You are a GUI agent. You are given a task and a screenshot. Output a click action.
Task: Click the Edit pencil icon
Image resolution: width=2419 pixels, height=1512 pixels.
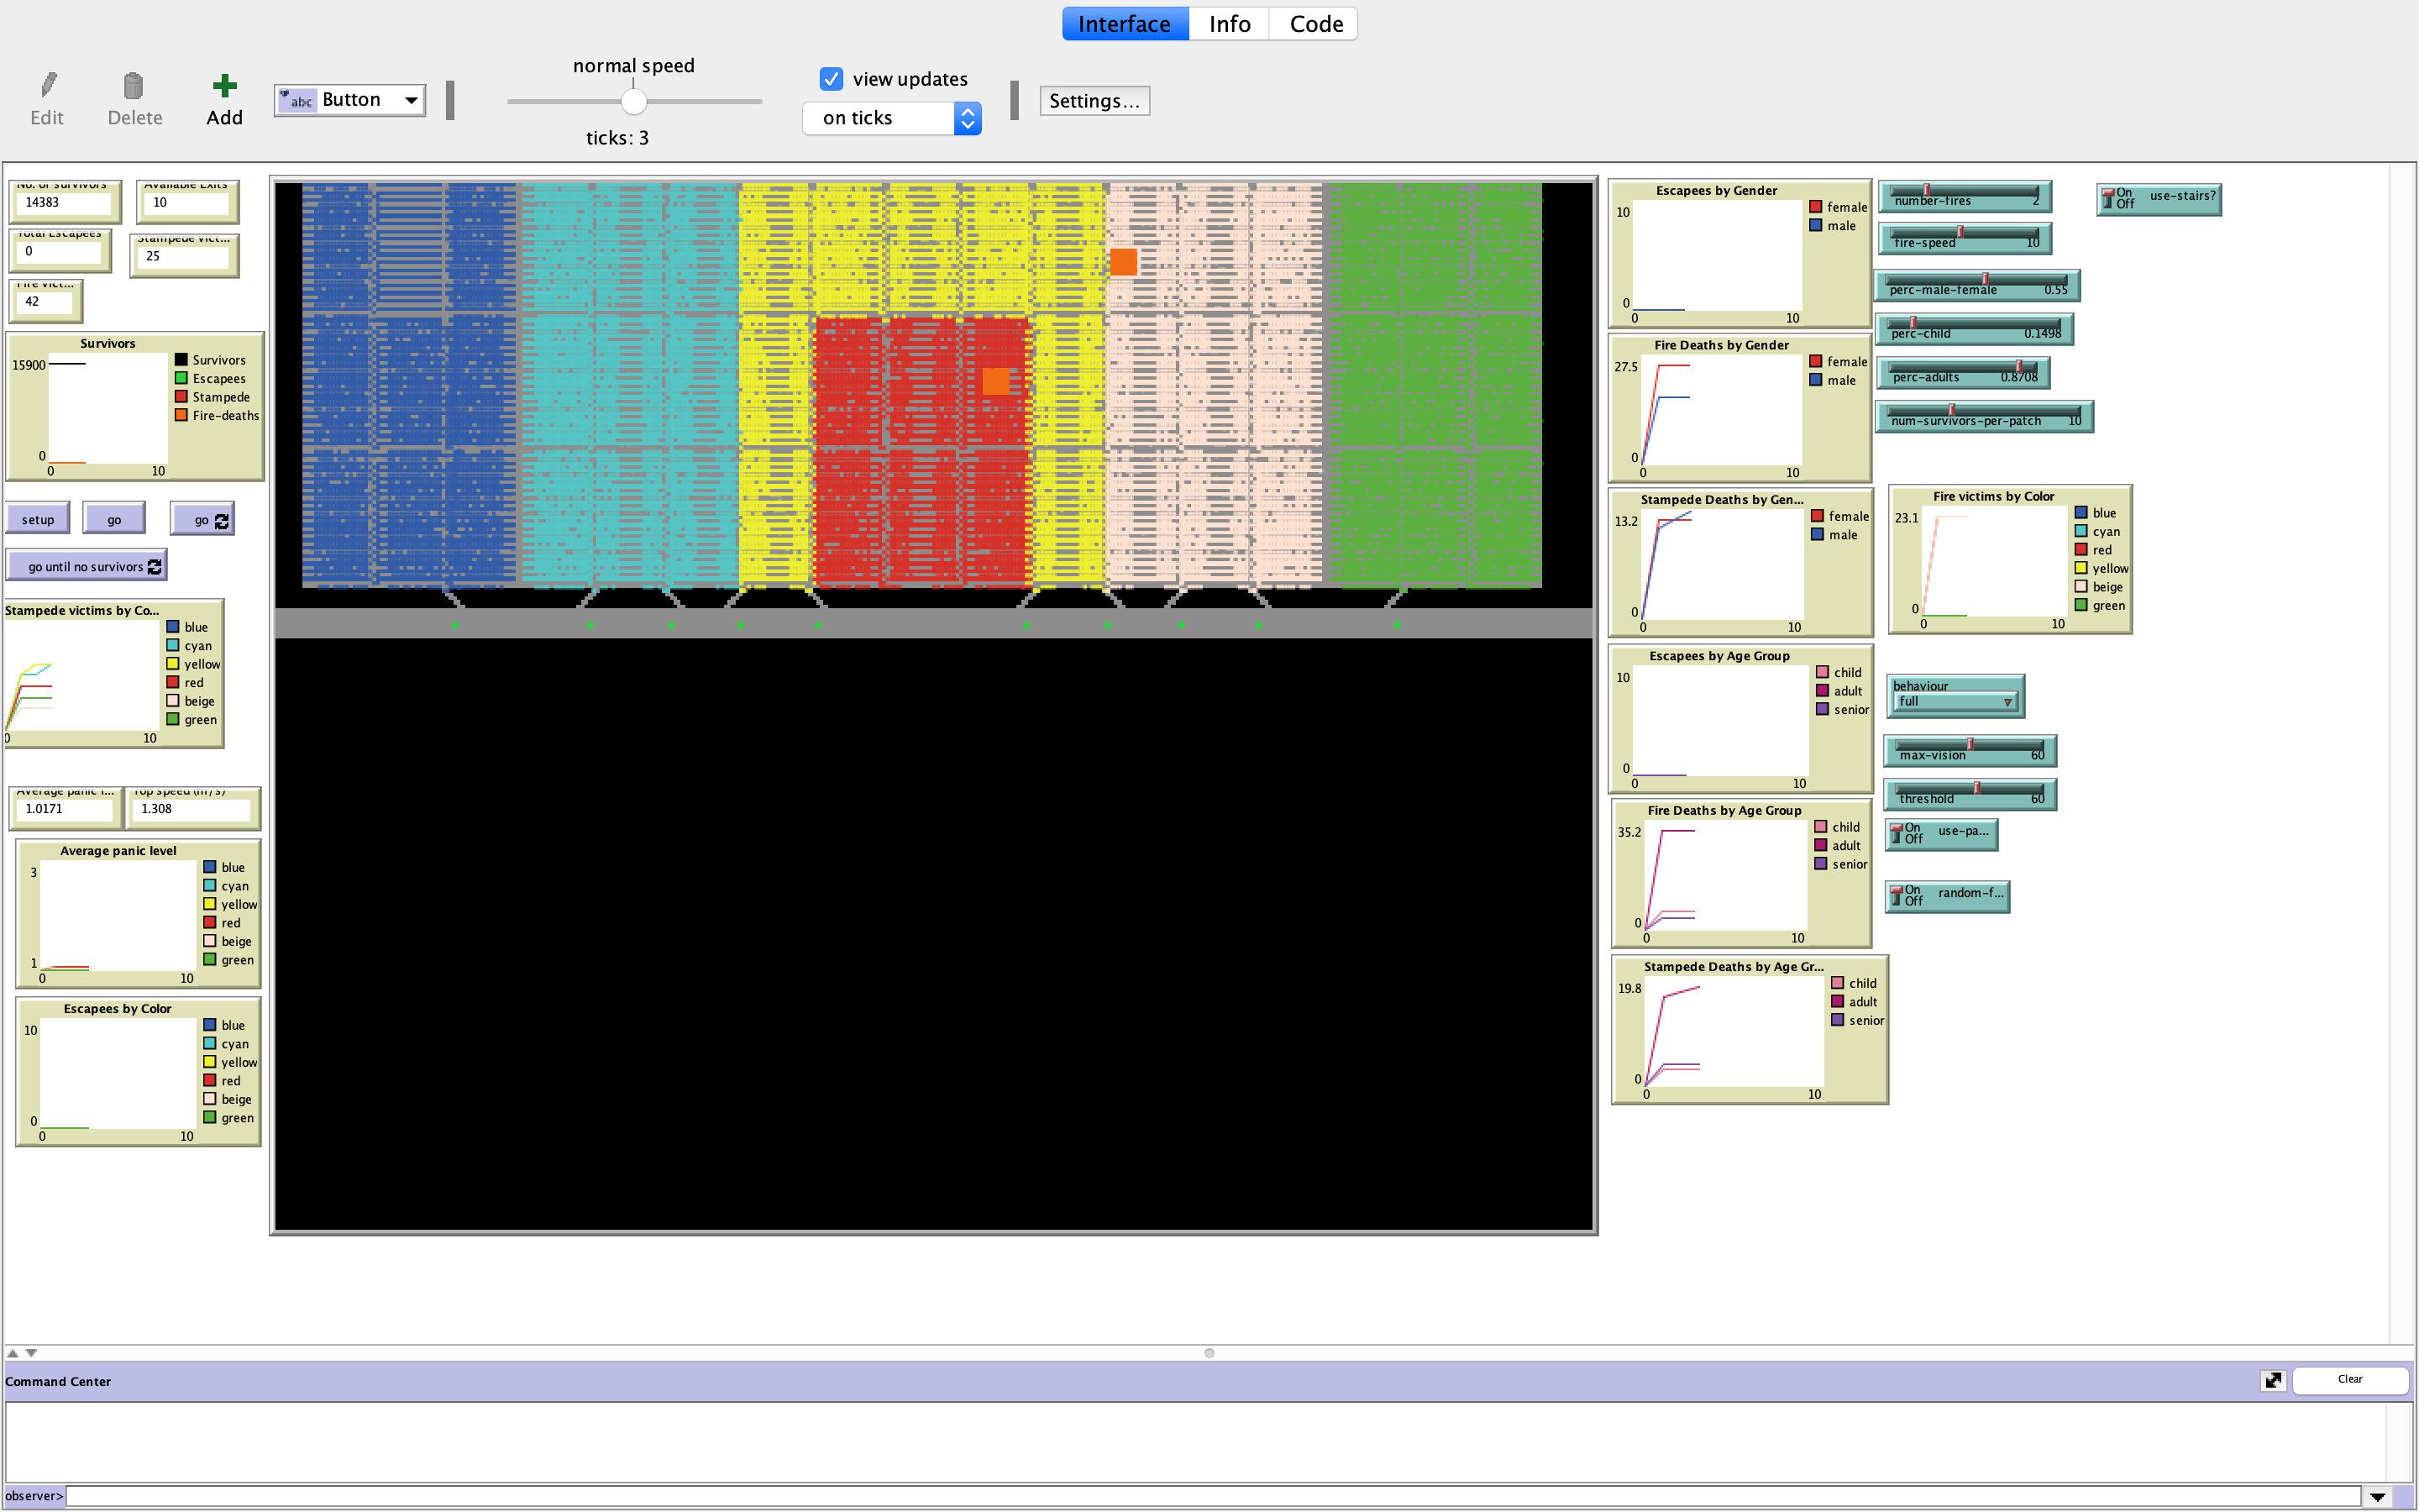coord(47,86)
